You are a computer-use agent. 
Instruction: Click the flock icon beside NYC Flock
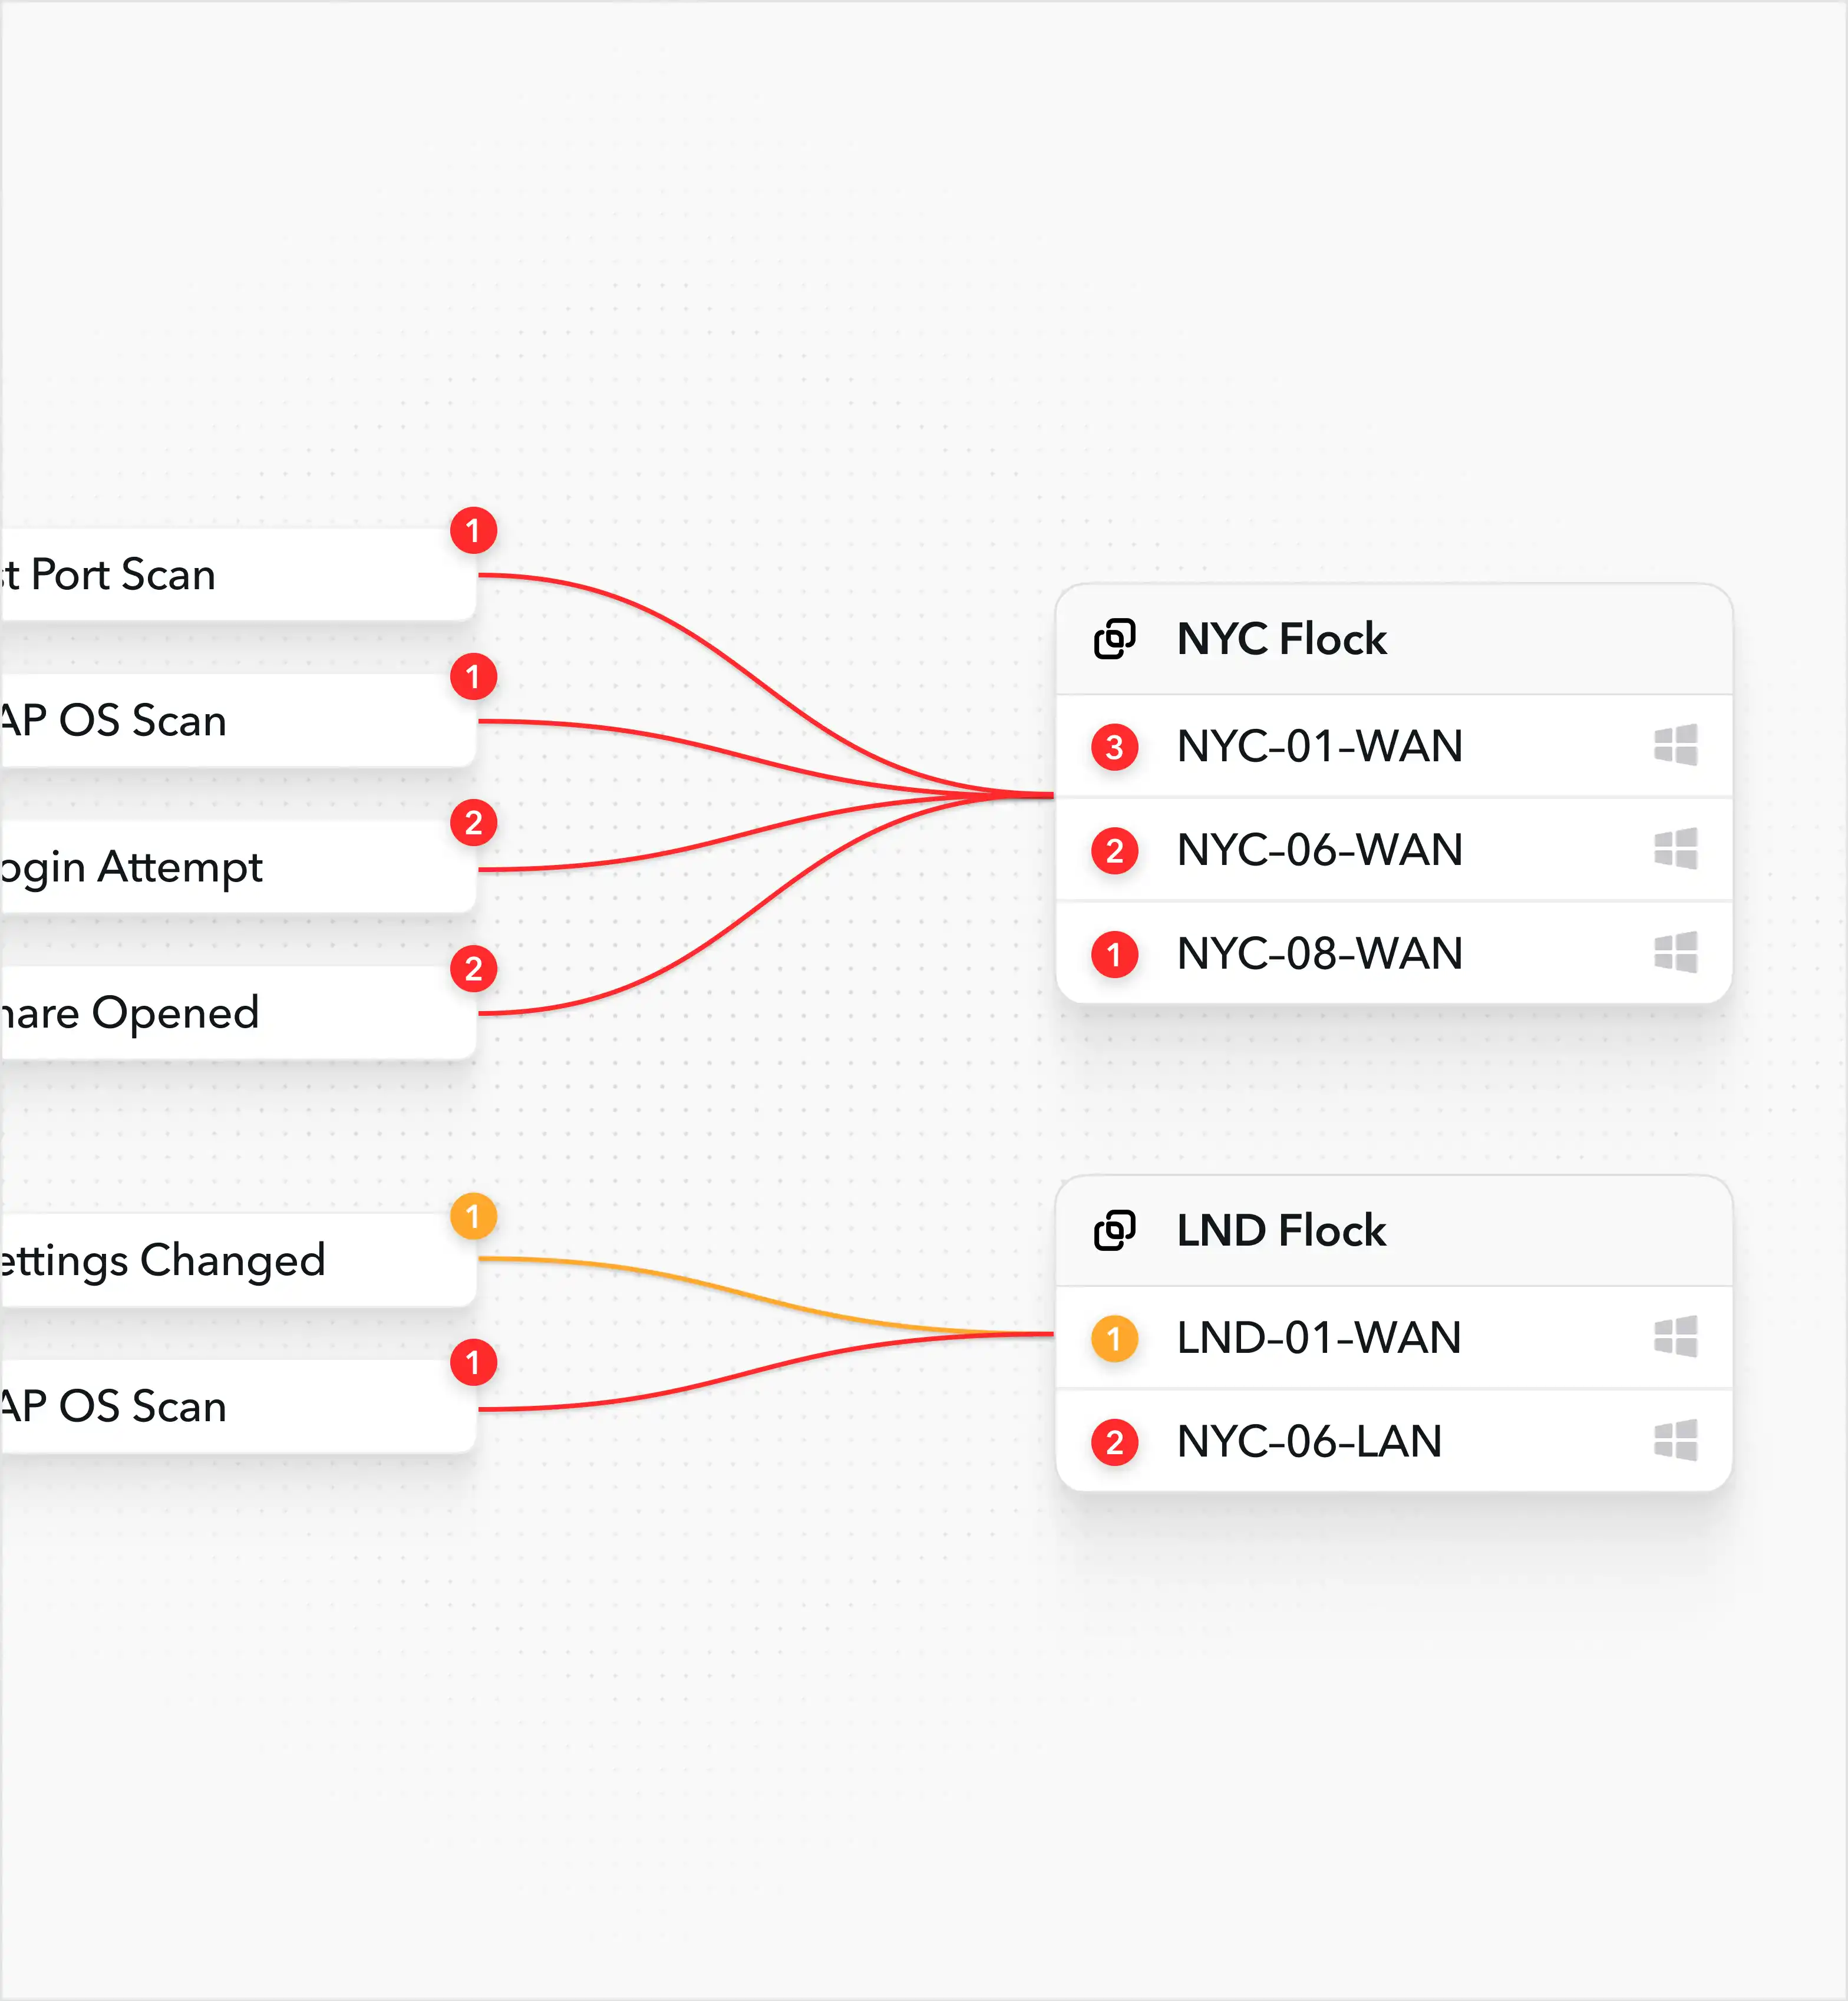pyautogui.click(x=1114, y=639)
